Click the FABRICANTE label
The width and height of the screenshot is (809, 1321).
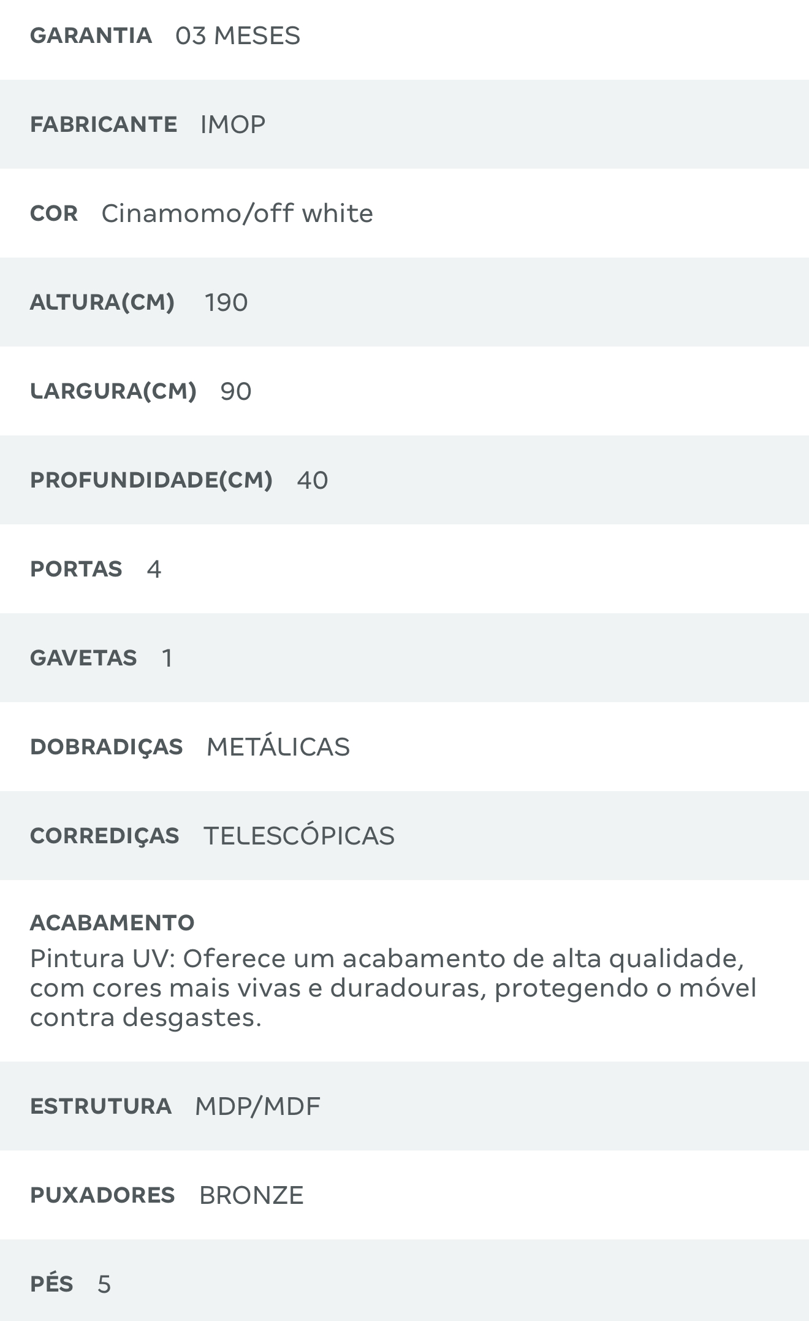point(104,124)
